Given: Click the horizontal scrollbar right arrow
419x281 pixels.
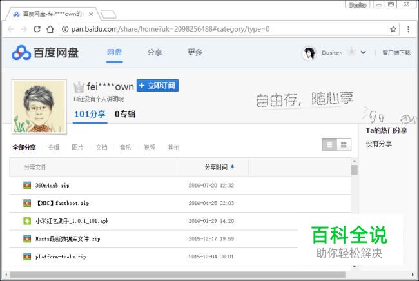Looking at the screenshot, I should 413,275.
